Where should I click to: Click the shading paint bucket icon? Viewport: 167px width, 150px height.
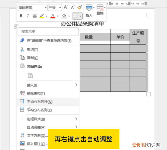tap(64, 16)
